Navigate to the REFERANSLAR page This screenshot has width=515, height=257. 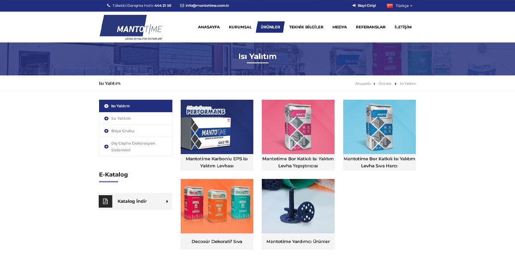click(x=370, y=27)
